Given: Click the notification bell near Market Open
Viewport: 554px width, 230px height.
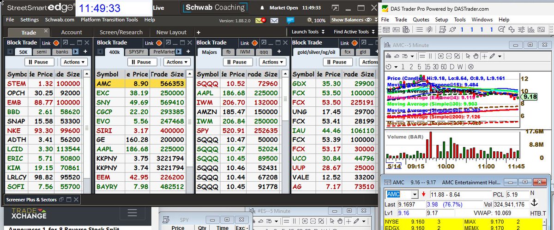Looking at the screenshot, I should (x=263, y=8).
